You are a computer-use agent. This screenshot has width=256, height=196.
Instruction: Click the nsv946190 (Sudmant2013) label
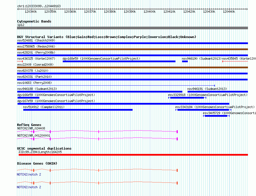202,59
